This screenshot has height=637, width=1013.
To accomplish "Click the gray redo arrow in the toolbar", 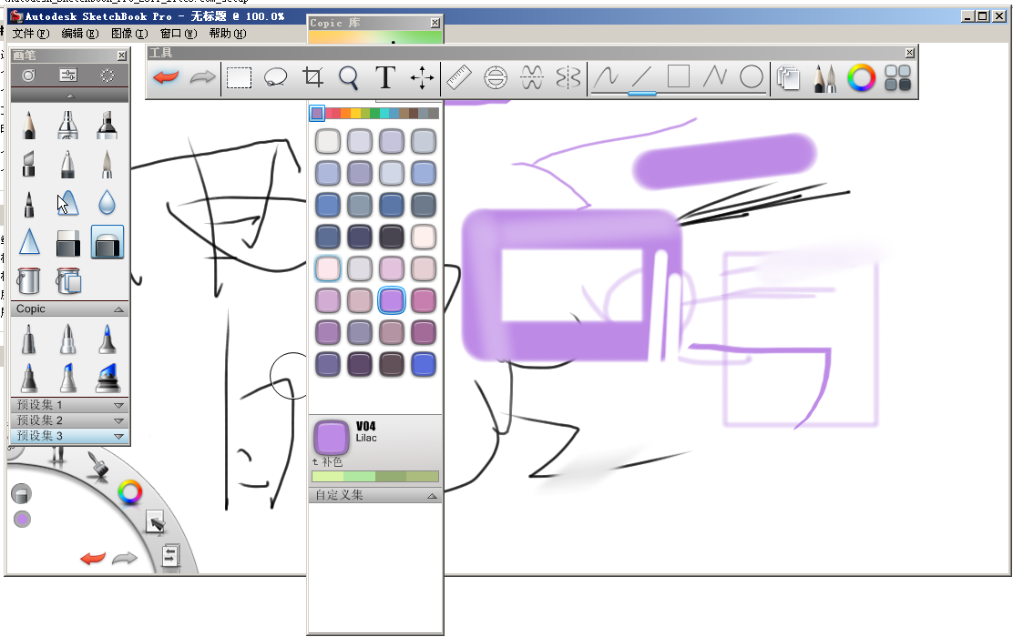I will (x=202, y=77).
